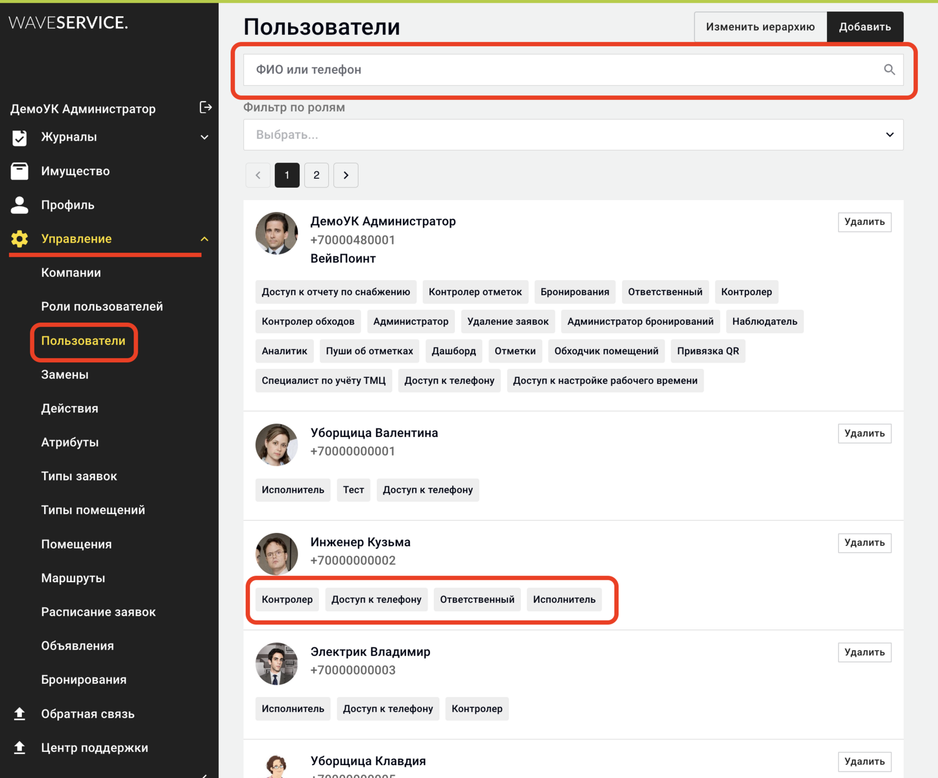Open the Фильтр по ролям dropdown

click(x=573, y=135)
